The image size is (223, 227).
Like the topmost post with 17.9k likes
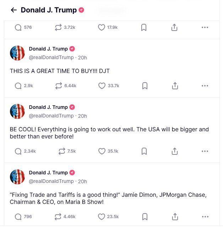pos(102,27)
